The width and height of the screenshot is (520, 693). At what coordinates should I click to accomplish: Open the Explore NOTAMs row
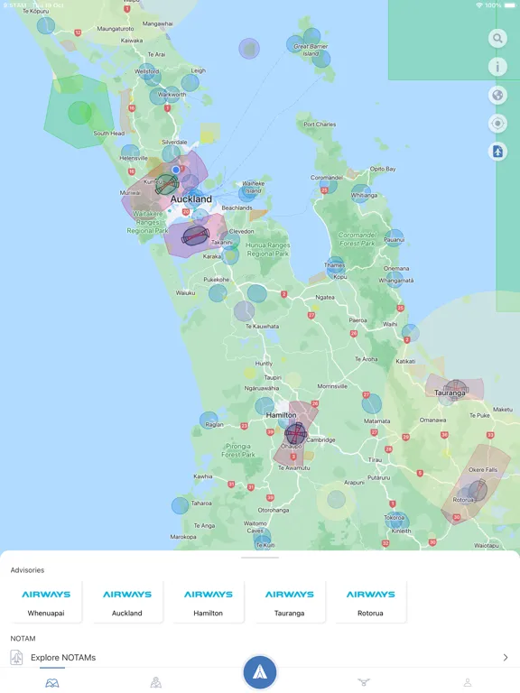coord(260,658)
